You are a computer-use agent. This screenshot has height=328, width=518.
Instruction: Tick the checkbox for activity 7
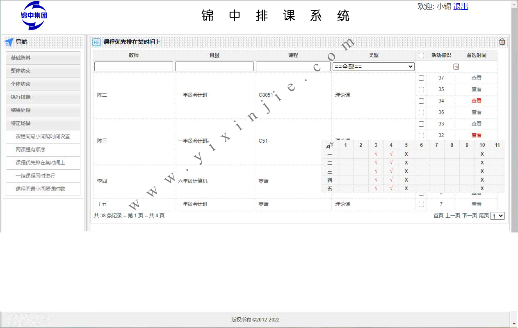pos(421,204)
